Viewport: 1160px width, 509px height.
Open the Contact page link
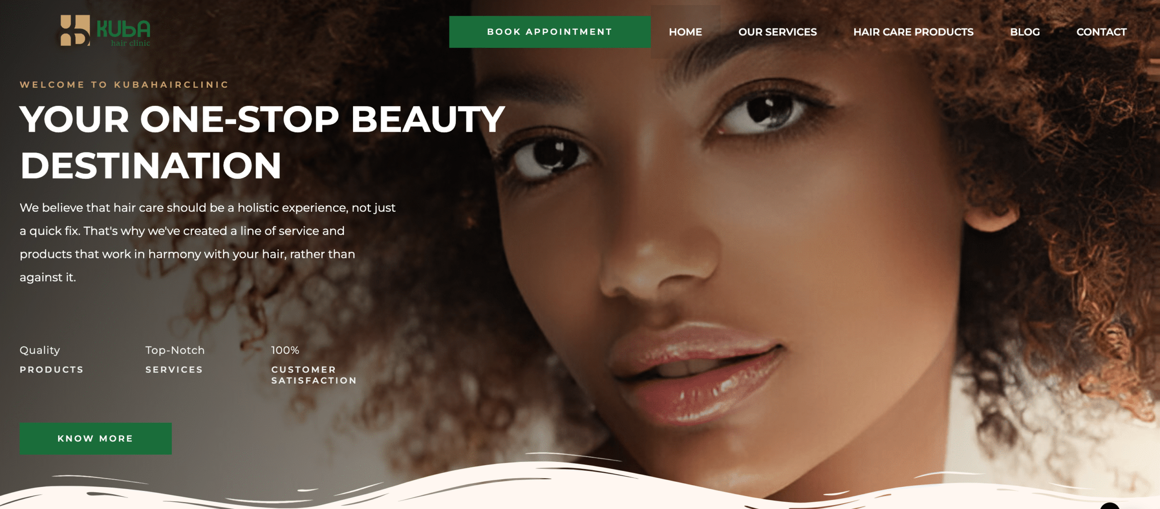click(x=1102, y=32)
